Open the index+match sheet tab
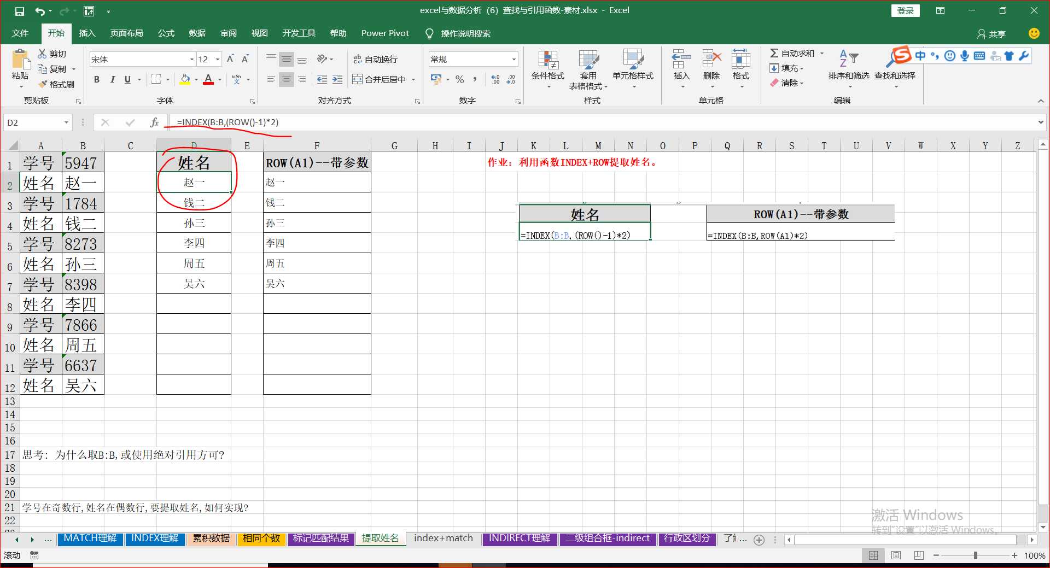1050x568 pixels. 444,538
